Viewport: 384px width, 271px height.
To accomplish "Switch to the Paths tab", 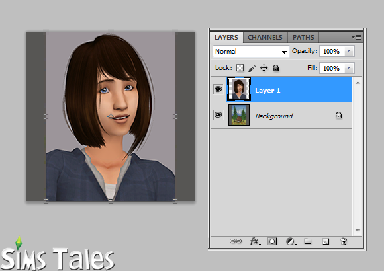I will [303, 38].
